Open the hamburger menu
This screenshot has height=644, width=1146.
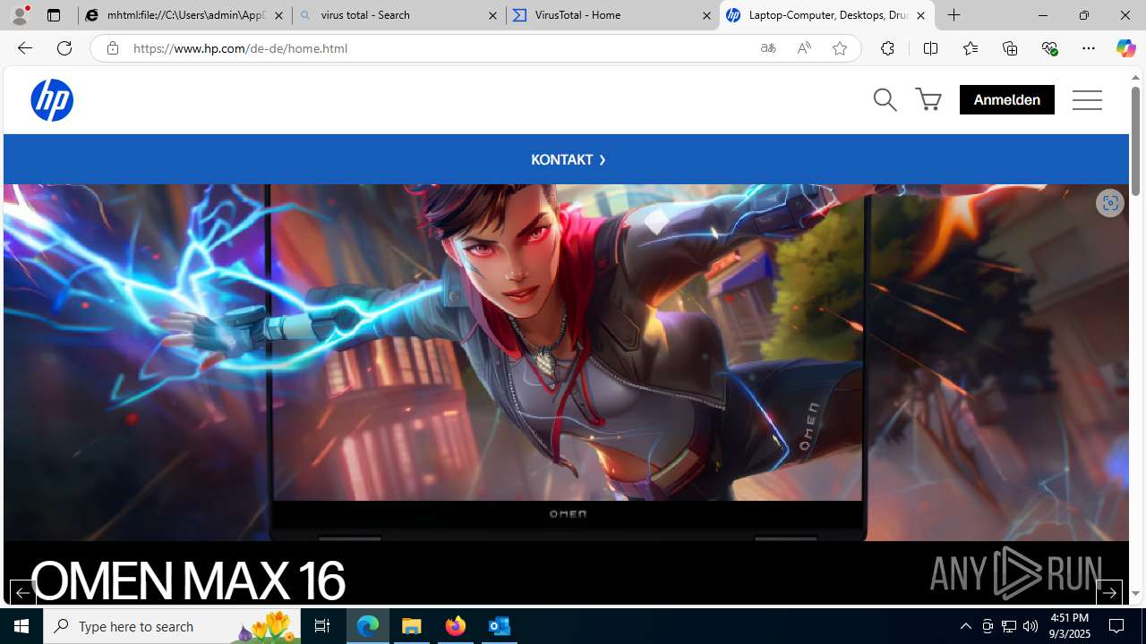1087,99
